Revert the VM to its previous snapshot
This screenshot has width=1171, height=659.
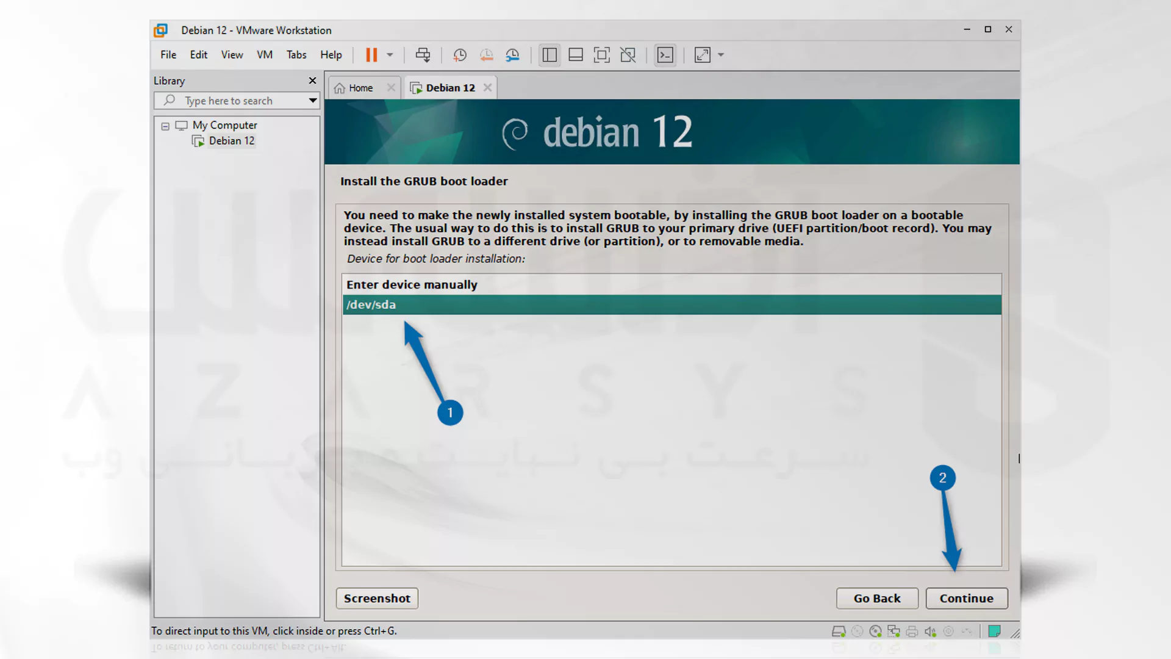(486, 55)
